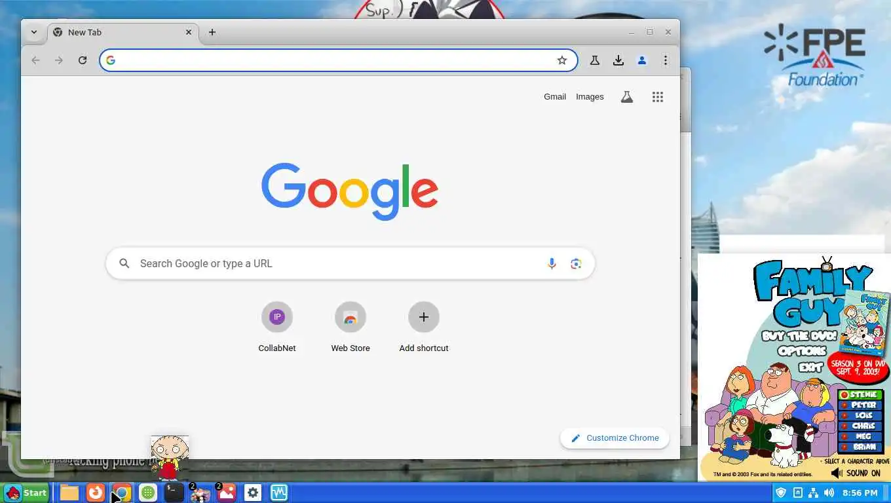Image resolution: width=891 pixels, height=503 pixels.
Task: Bookmark this tab with the star icon
Action: 562,60
